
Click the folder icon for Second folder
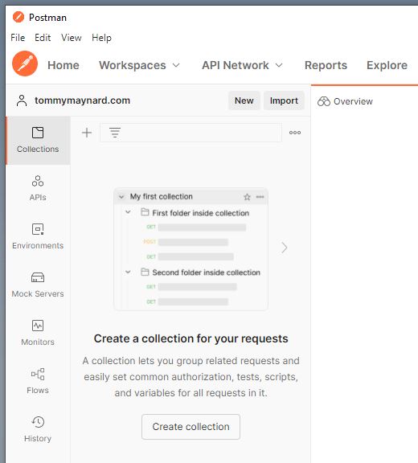point(145,272)
